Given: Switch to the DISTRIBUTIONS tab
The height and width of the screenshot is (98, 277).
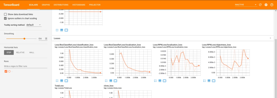Looking at the screenshot, I should point(61,5).
